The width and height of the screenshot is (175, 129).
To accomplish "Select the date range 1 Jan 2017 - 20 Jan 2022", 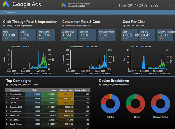I will click(x=138, y=5).
